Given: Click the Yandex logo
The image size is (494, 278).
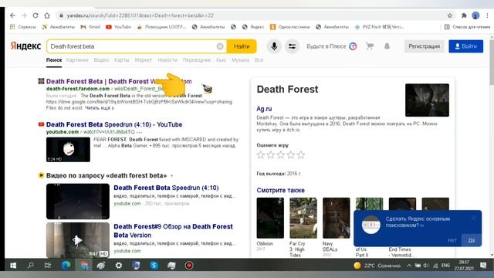Looking at the screenshot, I should point(25,46).
